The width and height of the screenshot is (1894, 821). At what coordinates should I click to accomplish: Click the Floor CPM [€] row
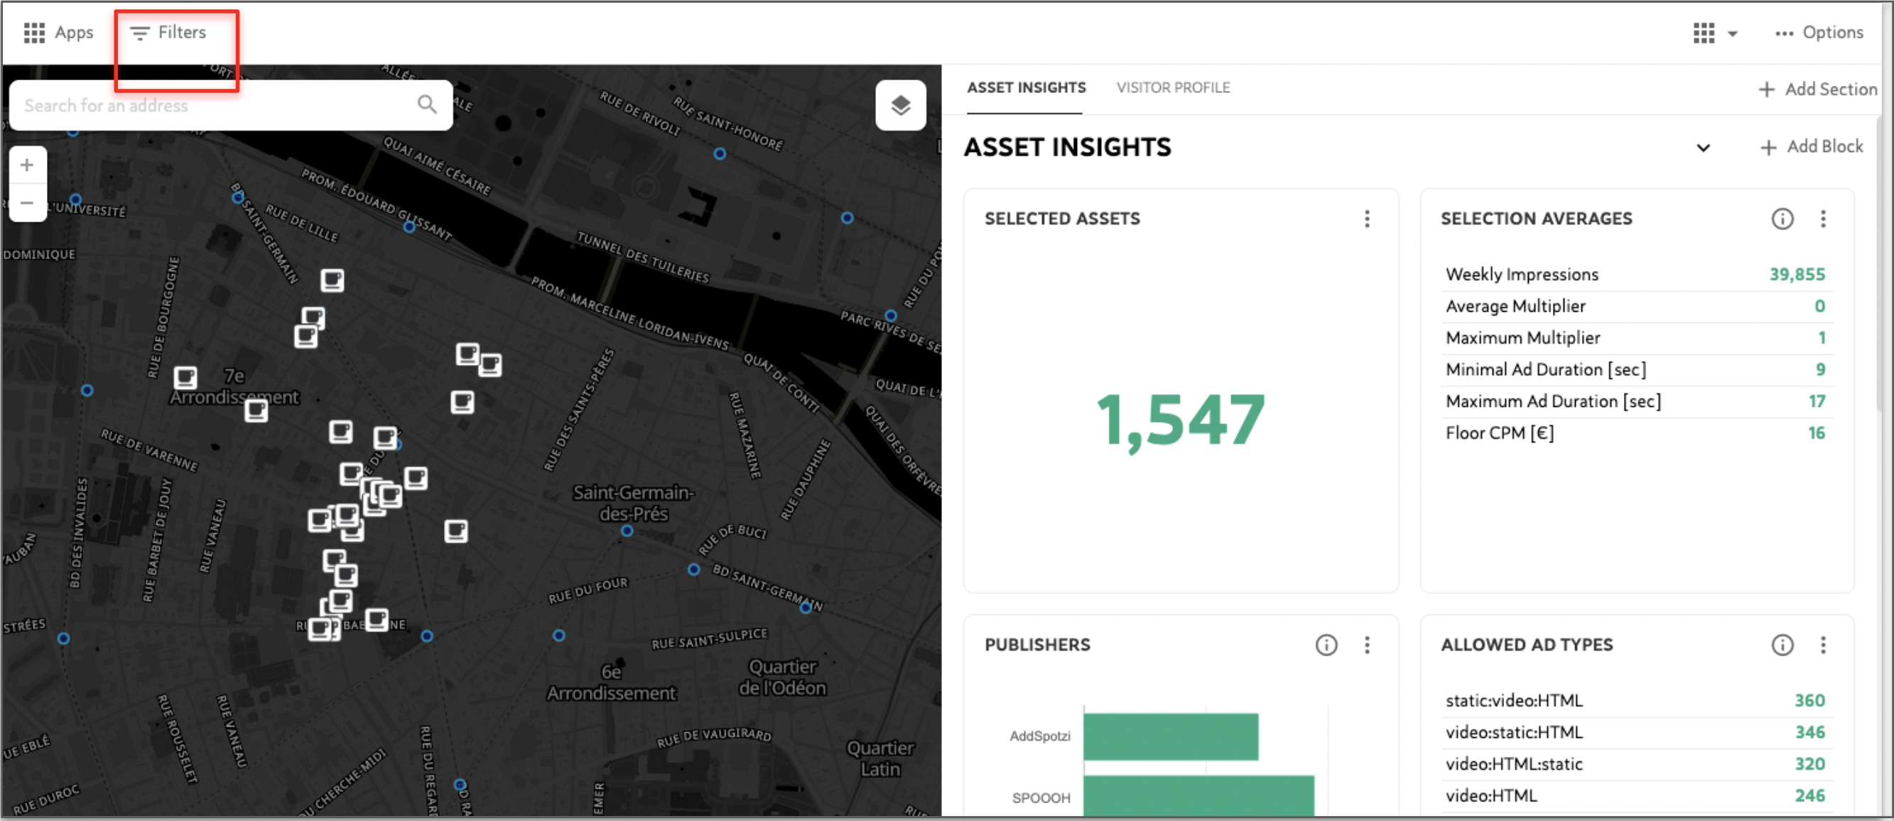click(x=1635, y=433)
